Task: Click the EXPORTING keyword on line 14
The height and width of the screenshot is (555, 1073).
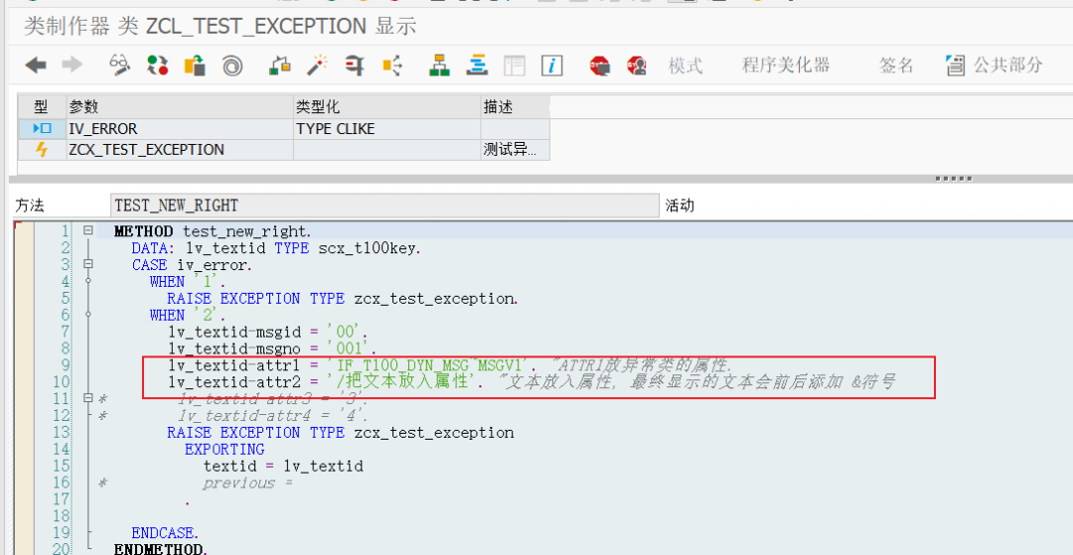Action: click(225, 449)
